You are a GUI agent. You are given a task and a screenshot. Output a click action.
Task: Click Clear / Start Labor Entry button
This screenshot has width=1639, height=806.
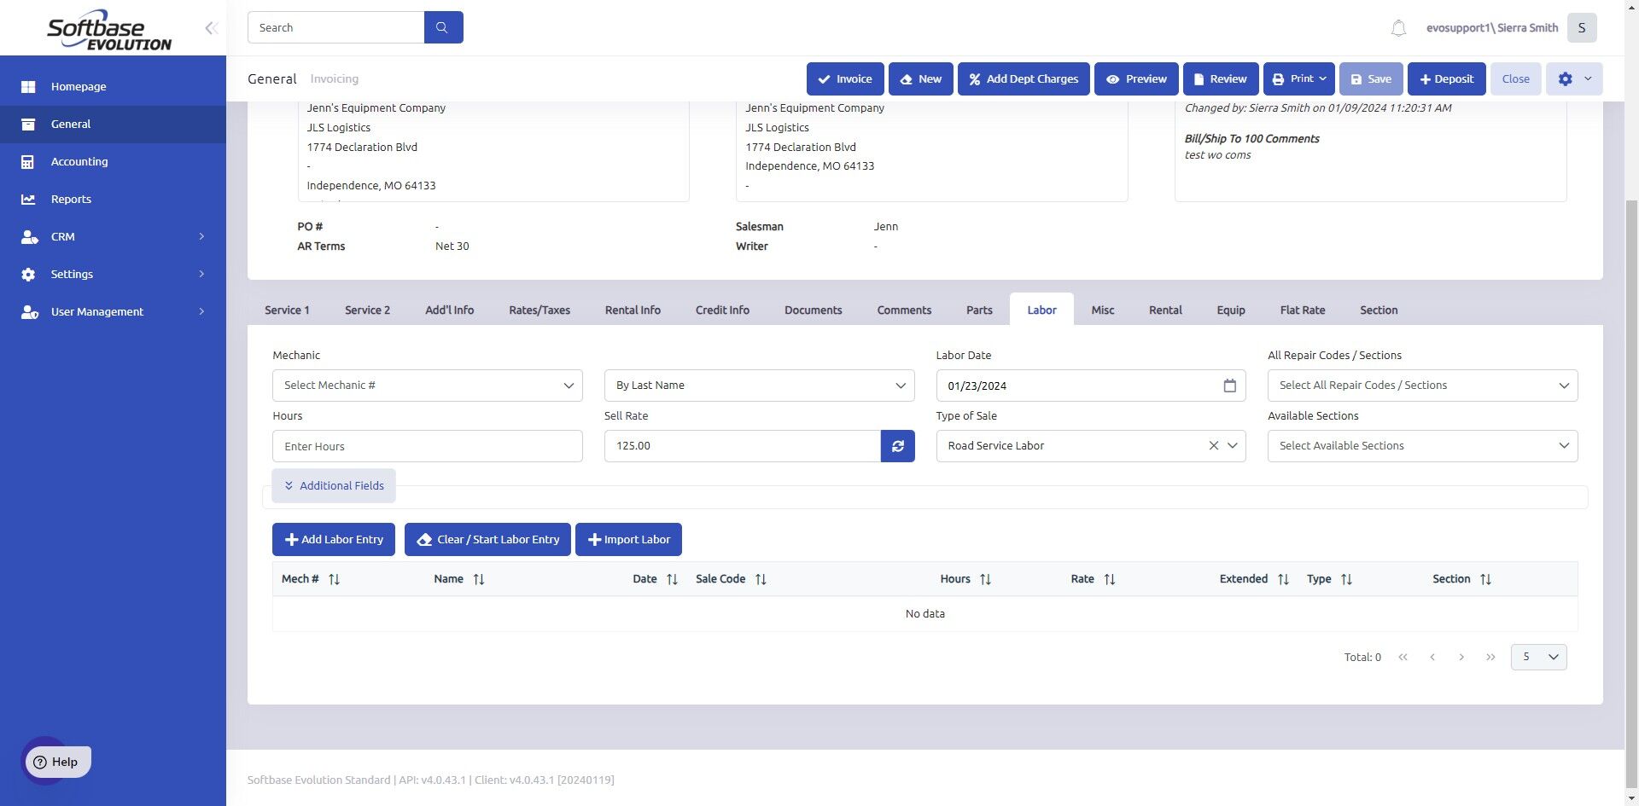pyautogui.click(x=487, y=539)
